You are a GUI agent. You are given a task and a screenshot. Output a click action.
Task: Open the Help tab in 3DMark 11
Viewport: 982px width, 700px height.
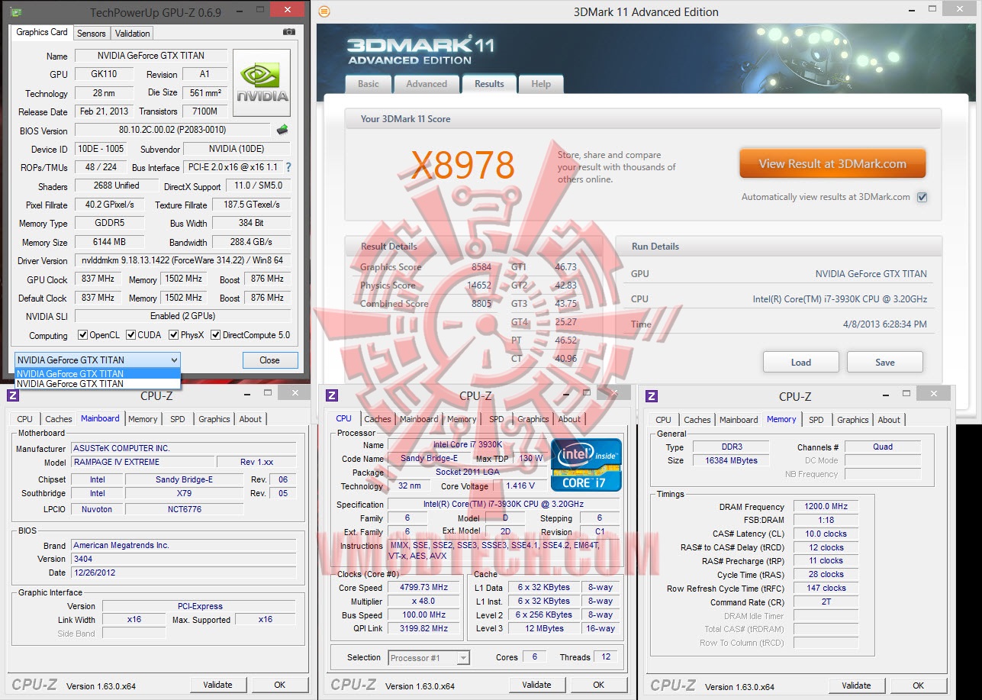pyautogui.click(x=541, y=84)
